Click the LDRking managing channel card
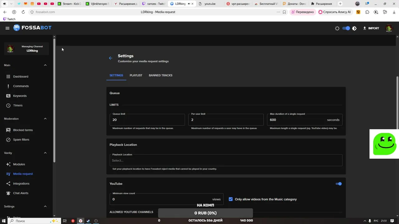The height and width of the screenshot is (224, 399). (x=26, y=49)
